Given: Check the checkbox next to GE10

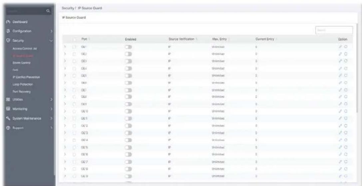Looking at the screenshot, I should 74,111.
